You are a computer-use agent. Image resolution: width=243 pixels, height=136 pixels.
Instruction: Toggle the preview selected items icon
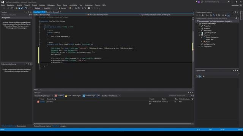click(229, 15)
